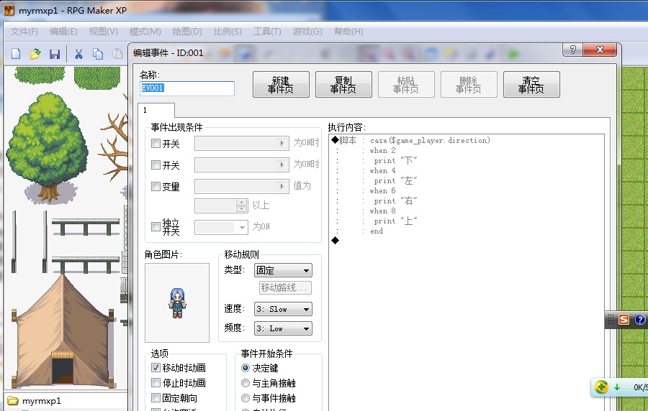The image size is (648, 411).
Task: Open the 模式(M) menu
Action: tap(145, 32)
